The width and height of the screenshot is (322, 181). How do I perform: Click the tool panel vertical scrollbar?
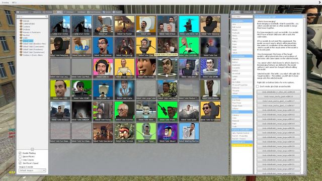point(304,95)
